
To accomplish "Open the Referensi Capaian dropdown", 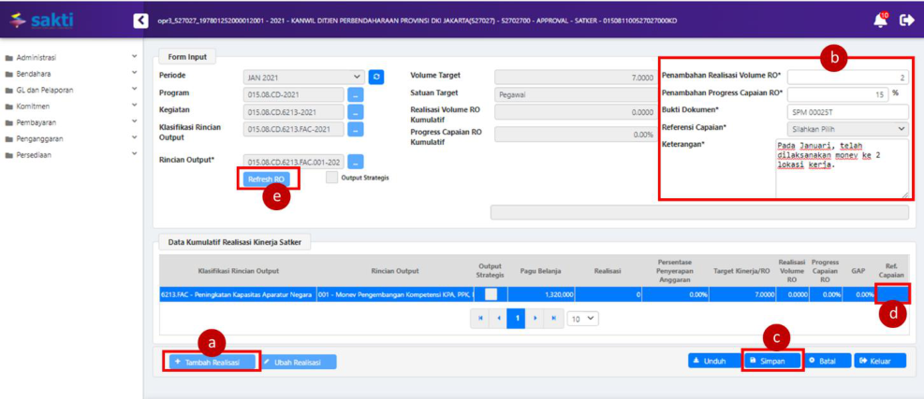I will [x=847, y=128].
